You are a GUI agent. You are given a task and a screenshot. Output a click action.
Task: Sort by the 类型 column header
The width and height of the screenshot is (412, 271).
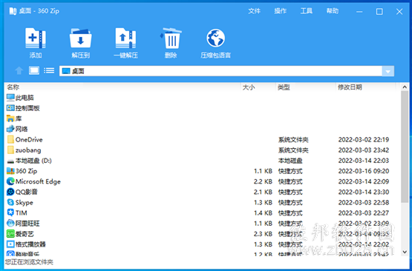pyautogui.click(x=284, y=87)
